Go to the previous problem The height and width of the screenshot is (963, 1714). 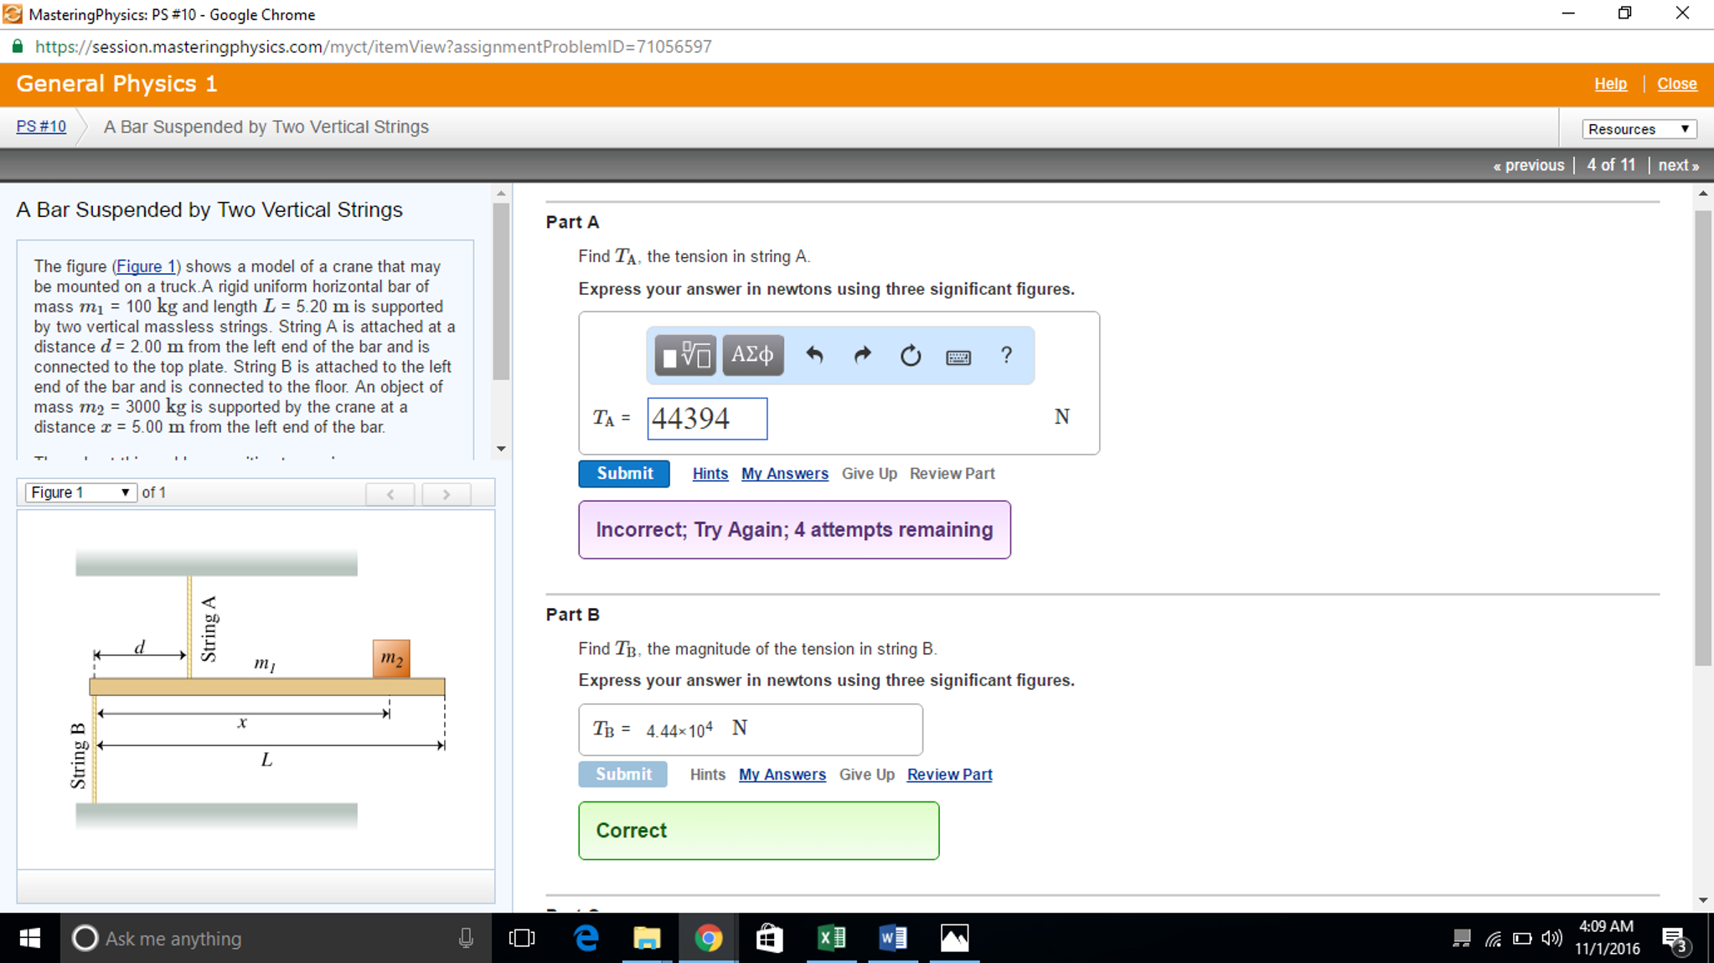pos(1529,165)
